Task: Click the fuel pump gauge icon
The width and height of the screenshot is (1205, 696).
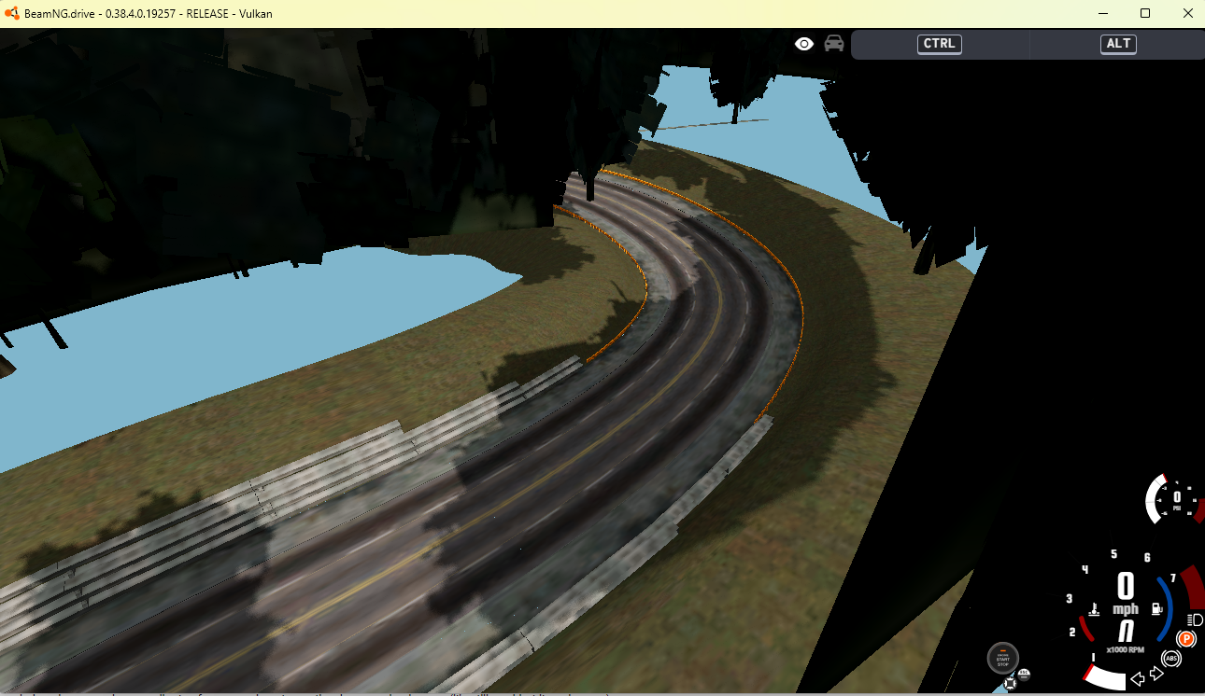Action: (x=1156, y=608)
